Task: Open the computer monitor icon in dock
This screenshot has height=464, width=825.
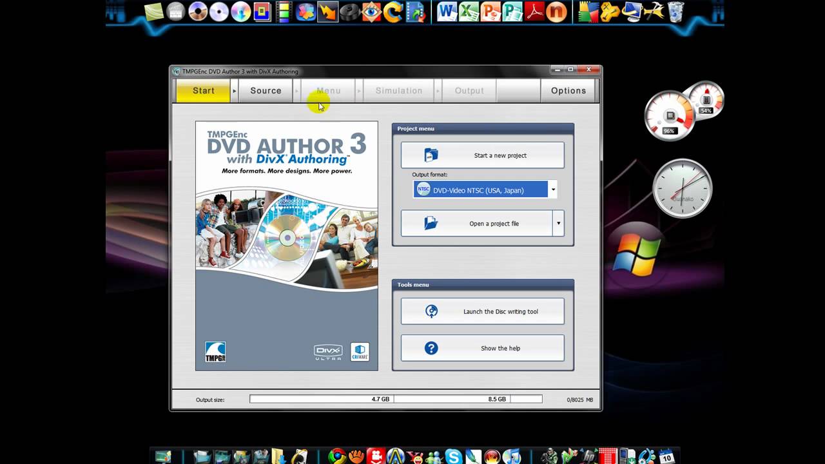Action: tap(632, 12)
